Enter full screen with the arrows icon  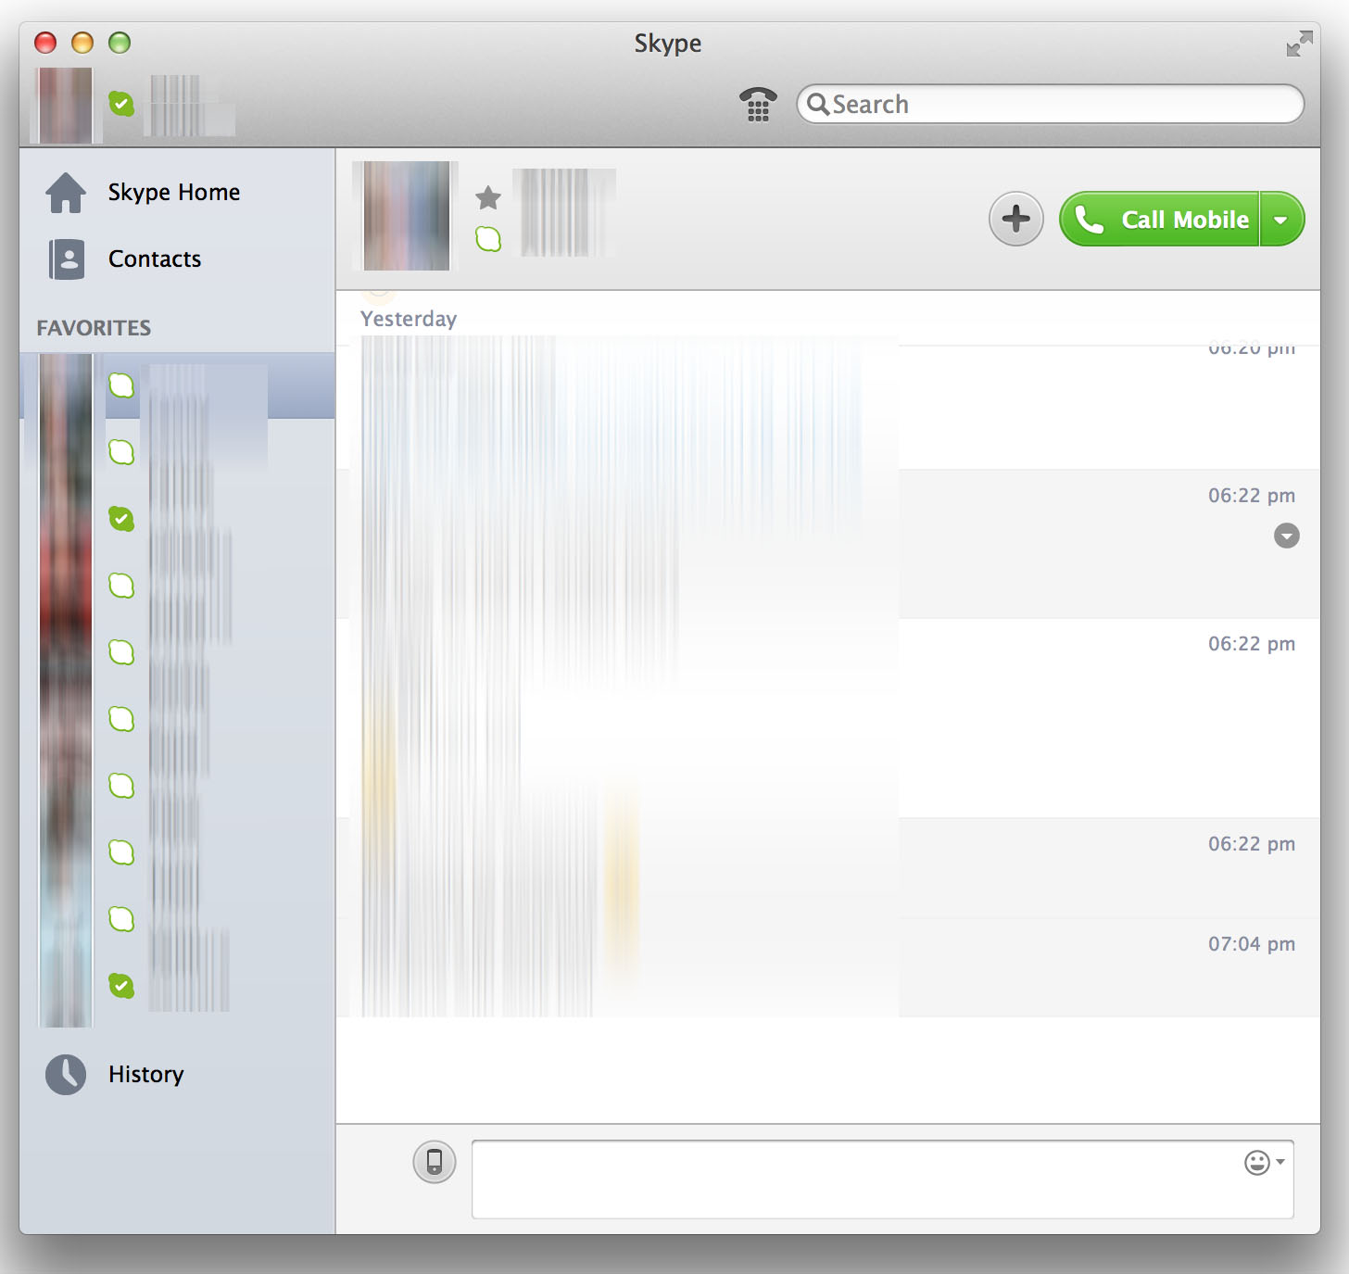pyautogui.click(x=1299, y=44)
